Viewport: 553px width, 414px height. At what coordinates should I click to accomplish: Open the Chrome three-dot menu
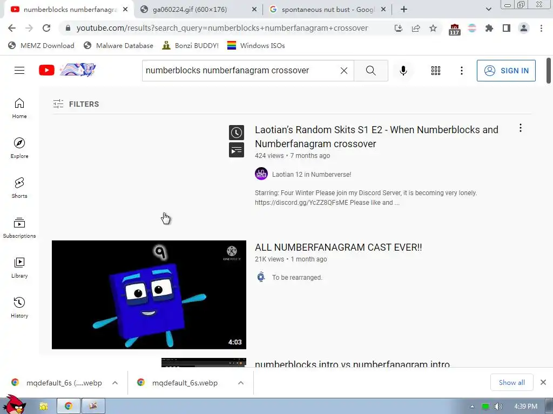pyautogui.click(x=541, y=28)
